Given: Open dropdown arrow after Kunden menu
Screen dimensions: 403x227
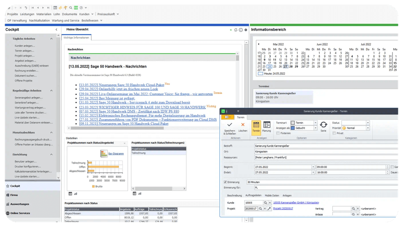Looking at the screenshot, I should [92, 14].
